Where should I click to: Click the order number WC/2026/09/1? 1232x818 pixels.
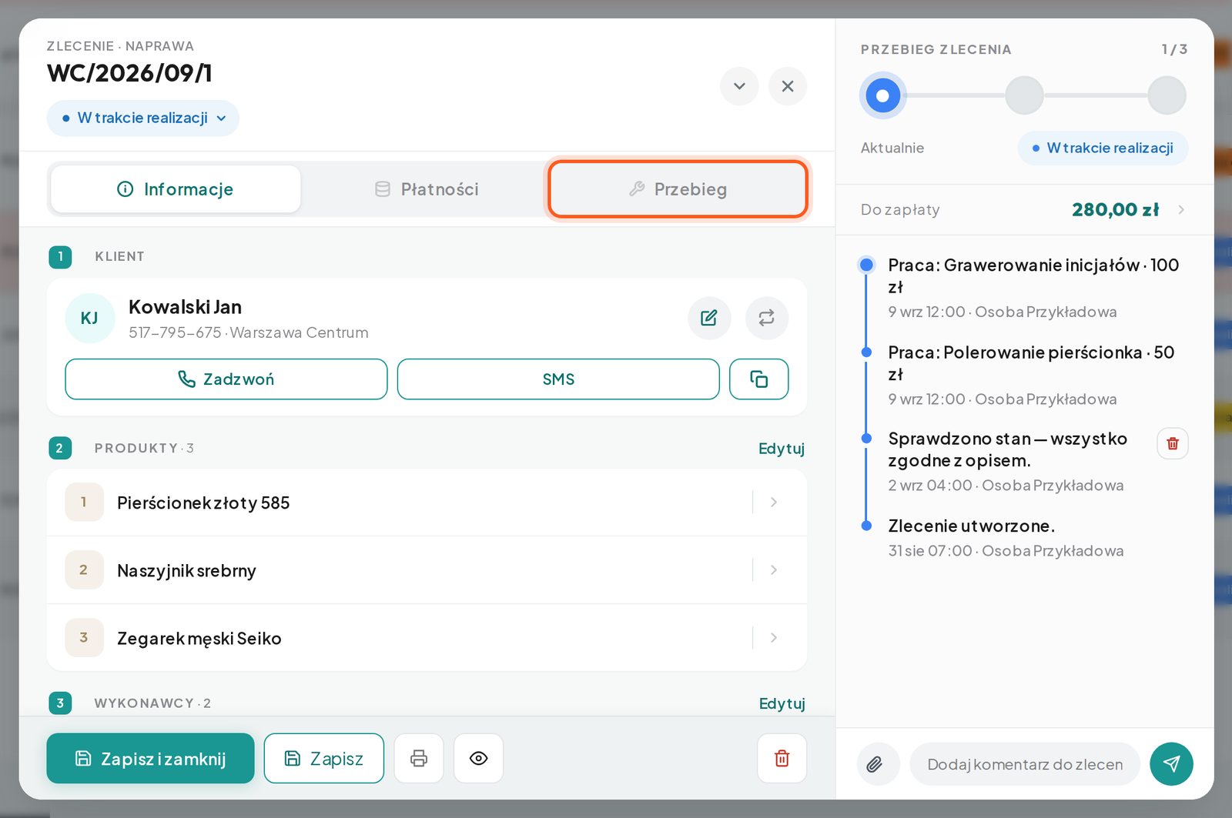point(129,73)
